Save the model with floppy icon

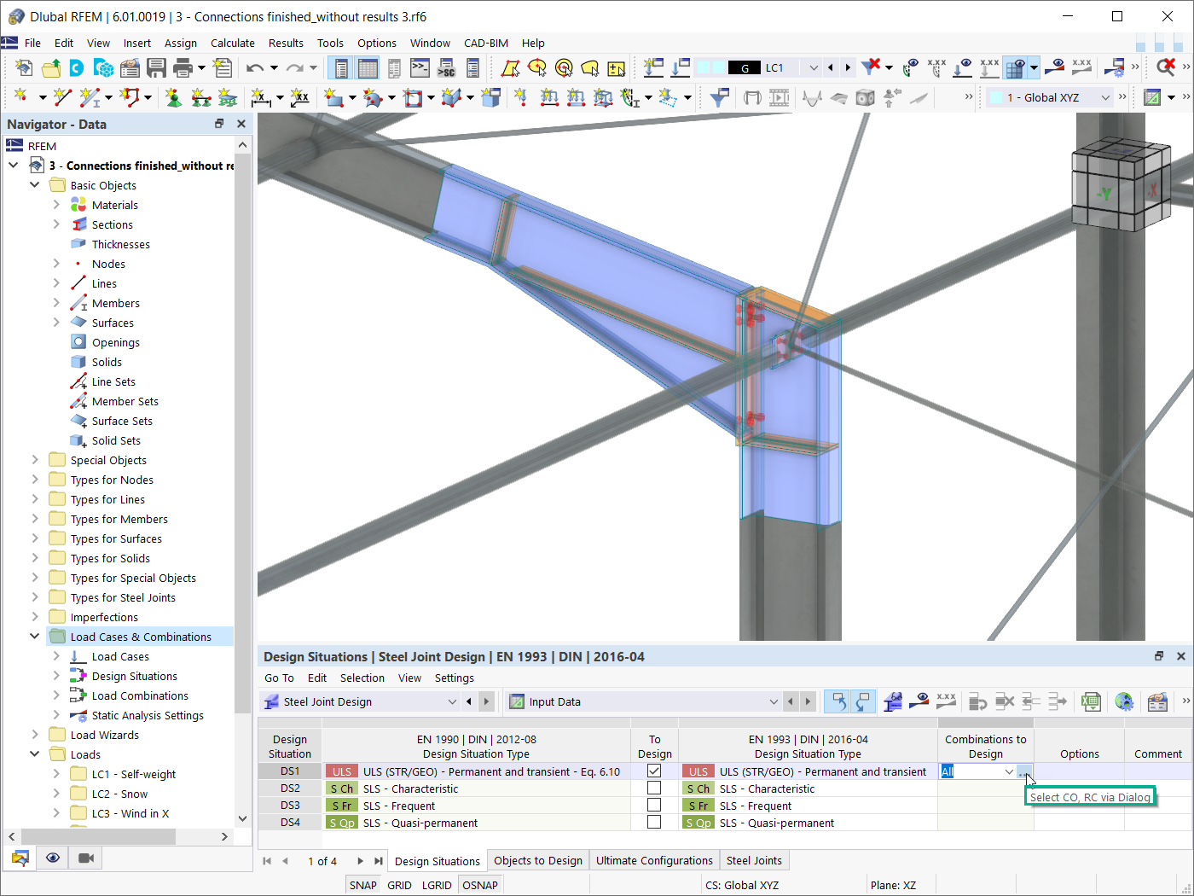coord(156,67)
